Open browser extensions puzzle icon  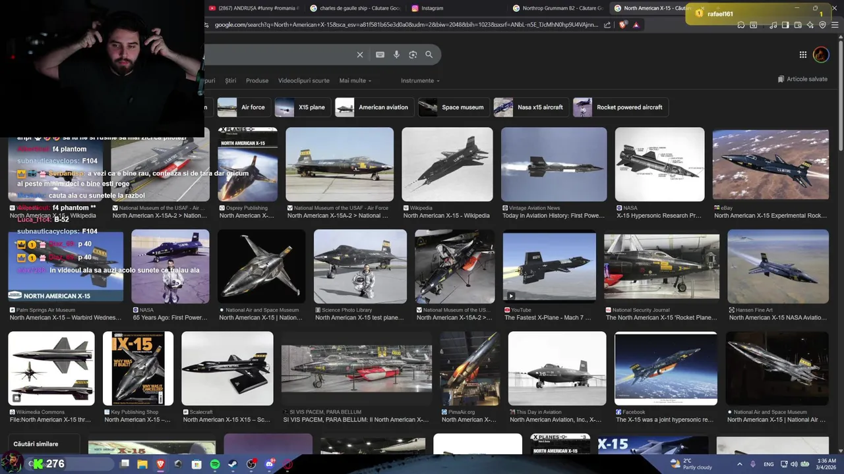[x=741, y=25]
